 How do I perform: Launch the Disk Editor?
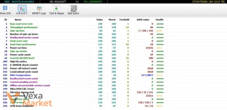pyautogui.click(x=73, y=10)
